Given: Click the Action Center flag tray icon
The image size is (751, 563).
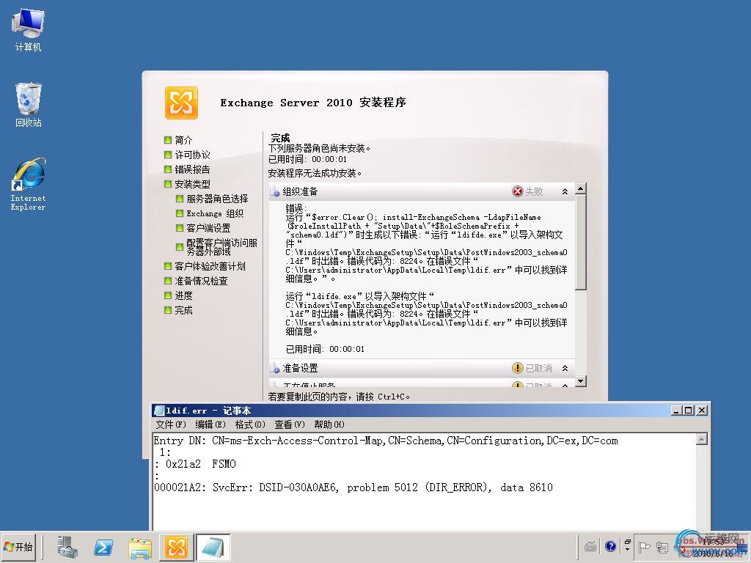Looking at the screenshot, I should coord(645,547).
